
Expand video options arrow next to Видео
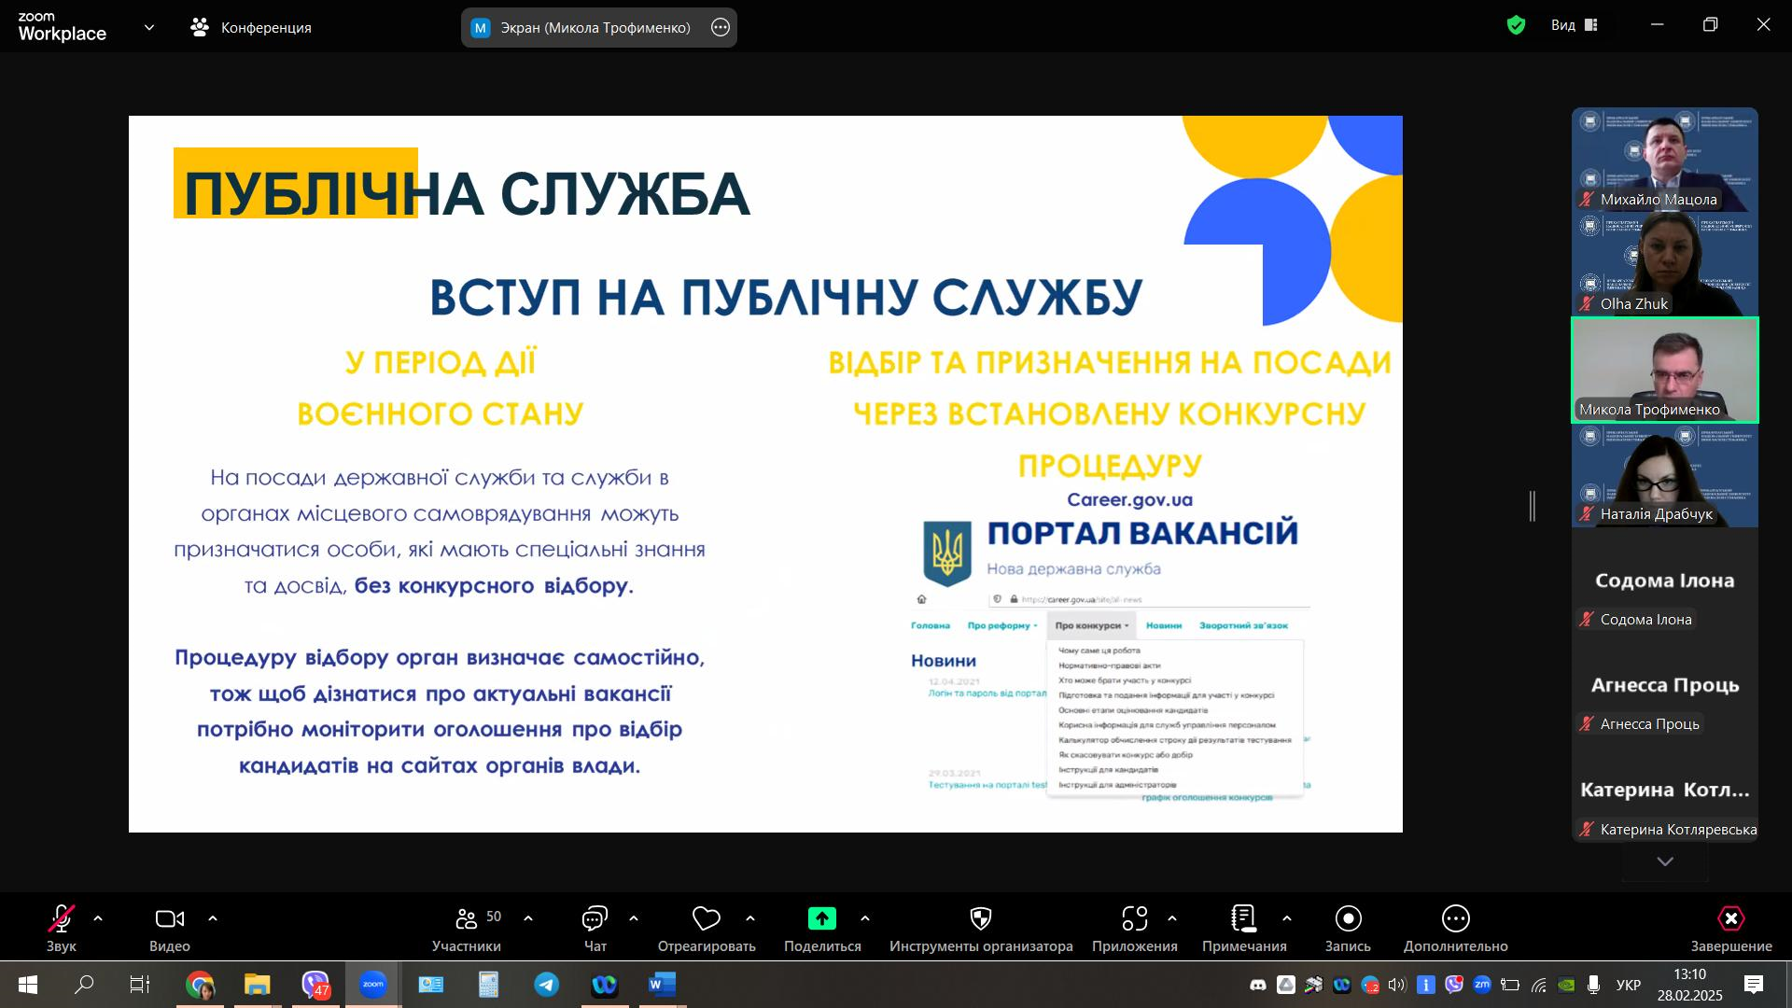(213, 919)
